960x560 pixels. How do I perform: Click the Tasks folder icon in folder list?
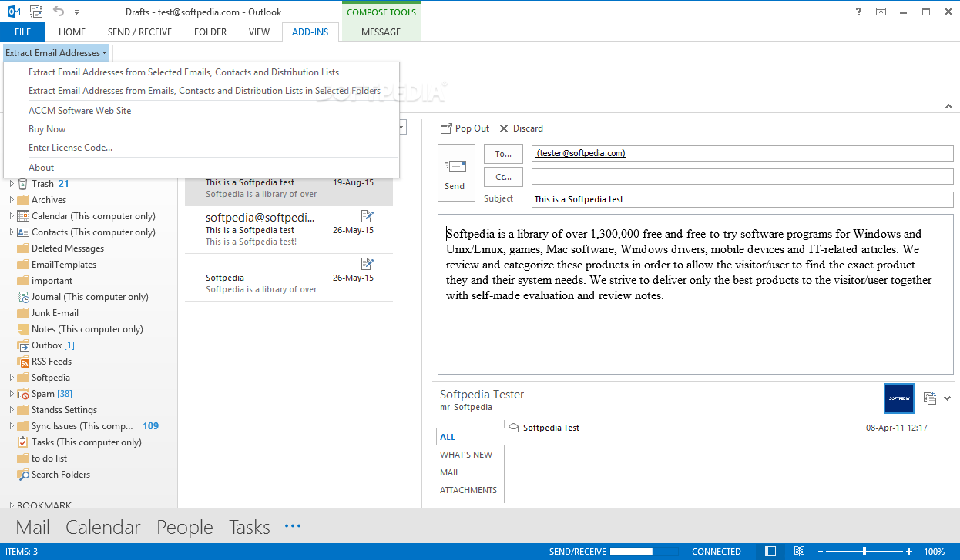coord(23,442)
